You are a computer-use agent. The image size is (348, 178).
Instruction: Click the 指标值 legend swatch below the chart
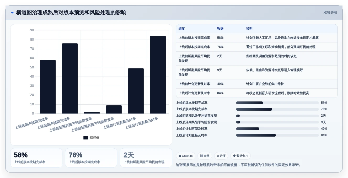click(x=86, y=138)
